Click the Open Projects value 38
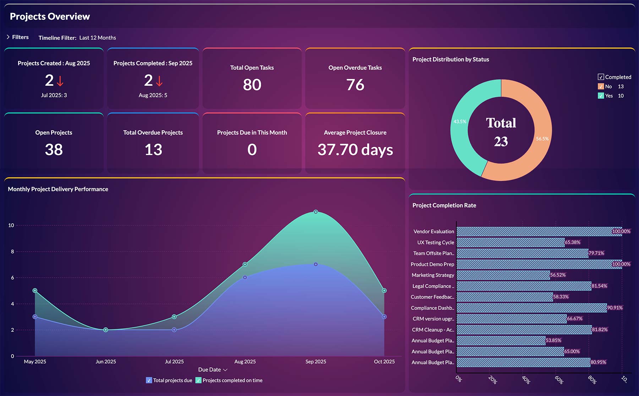Screen dimensions: 639x396 pos(54,150)
